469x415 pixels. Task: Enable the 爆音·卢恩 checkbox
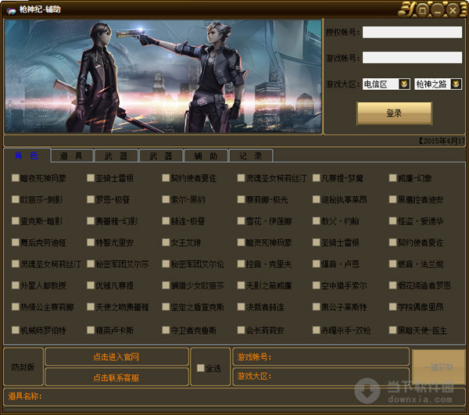316,263
